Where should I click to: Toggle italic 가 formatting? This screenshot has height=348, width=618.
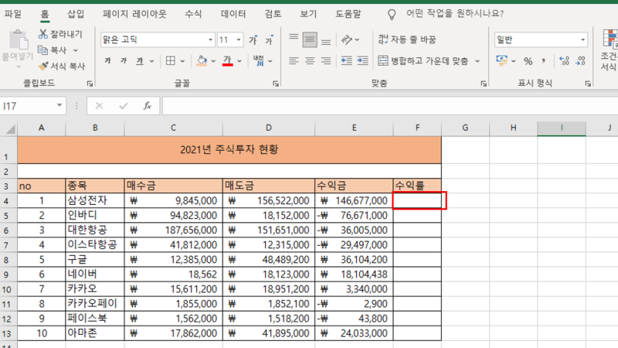point(124,61)
